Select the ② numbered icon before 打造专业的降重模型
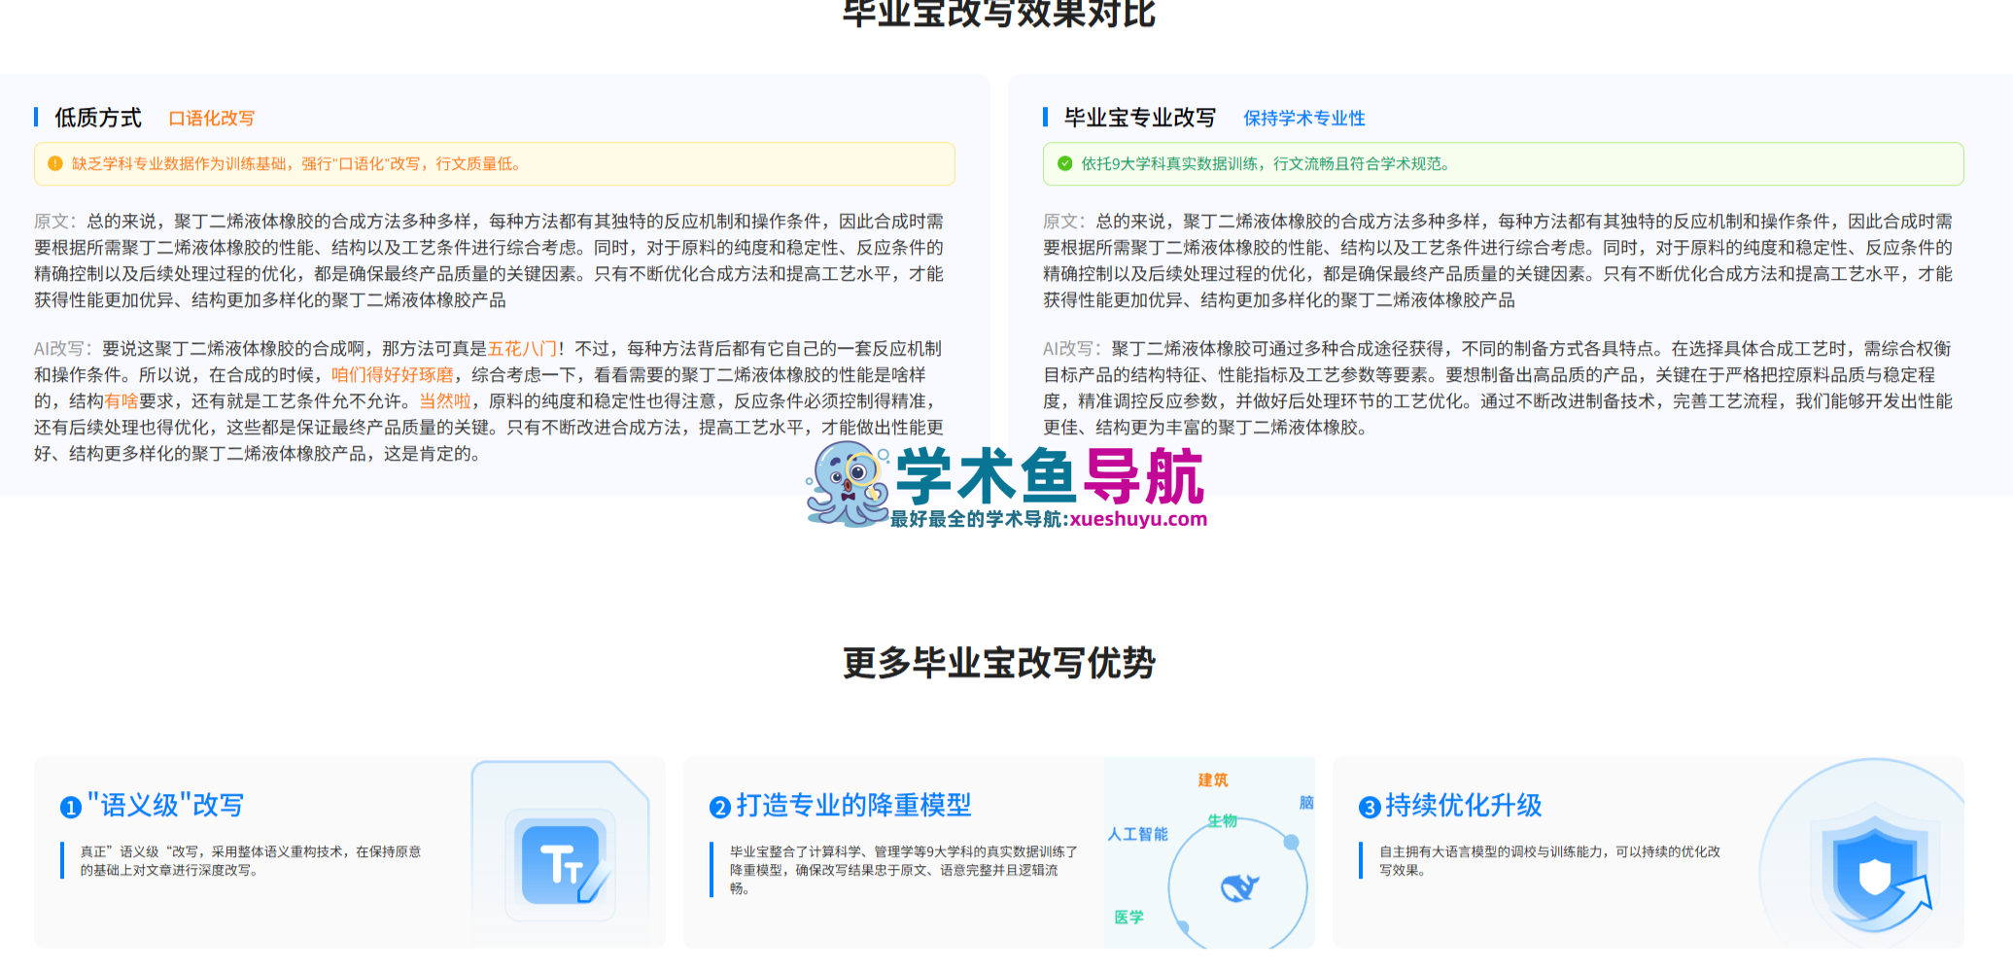The image size is (2013, 969). click(x=719, y=806)
